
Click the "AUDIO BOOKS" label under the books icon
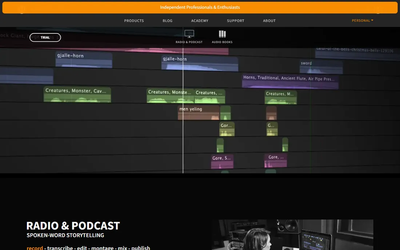click(222, 42)
